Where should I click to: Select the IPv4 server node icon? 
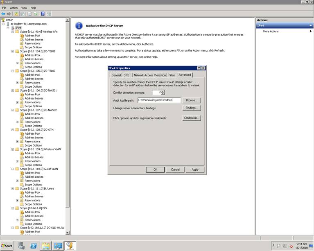(x=12, y=27)
